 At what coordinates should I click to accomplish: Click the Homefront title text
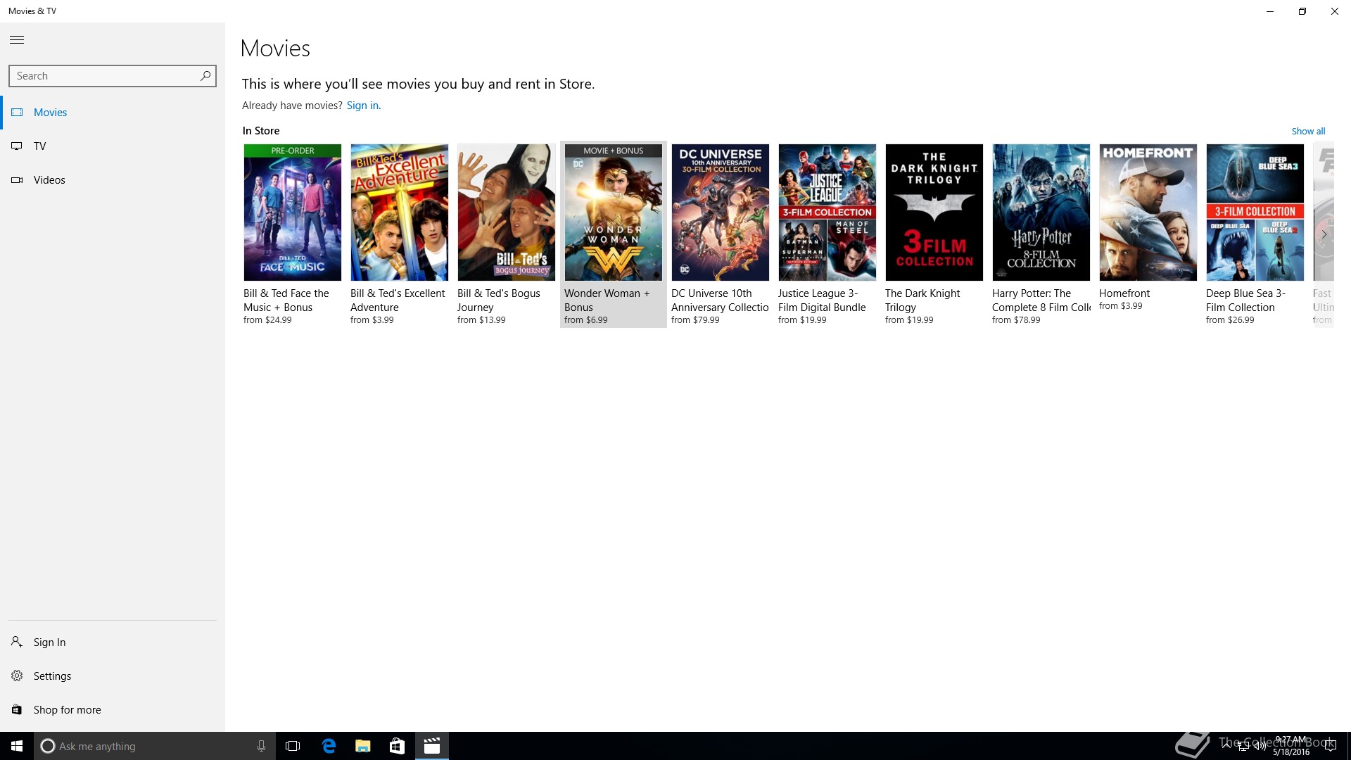point(1124,293)
